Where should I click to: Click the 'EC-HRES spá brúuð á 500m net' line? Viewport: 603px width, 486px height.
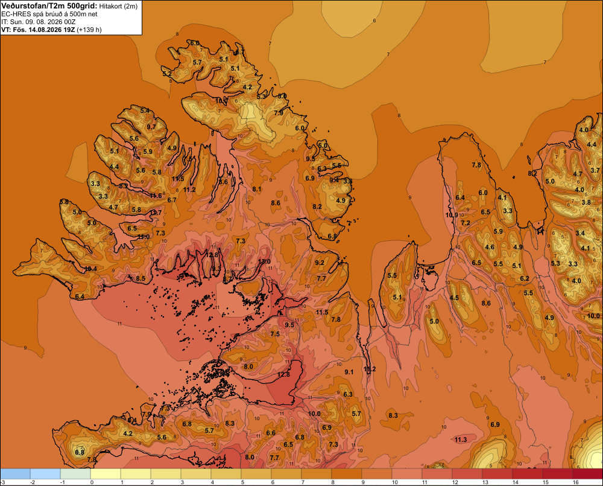49,14
